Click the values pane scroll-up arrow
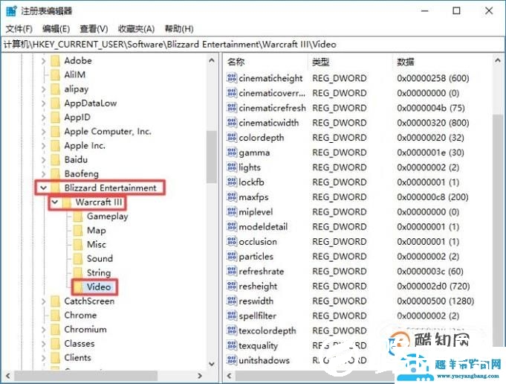This screenshot has height=384, width=506. tap(498, 60)
